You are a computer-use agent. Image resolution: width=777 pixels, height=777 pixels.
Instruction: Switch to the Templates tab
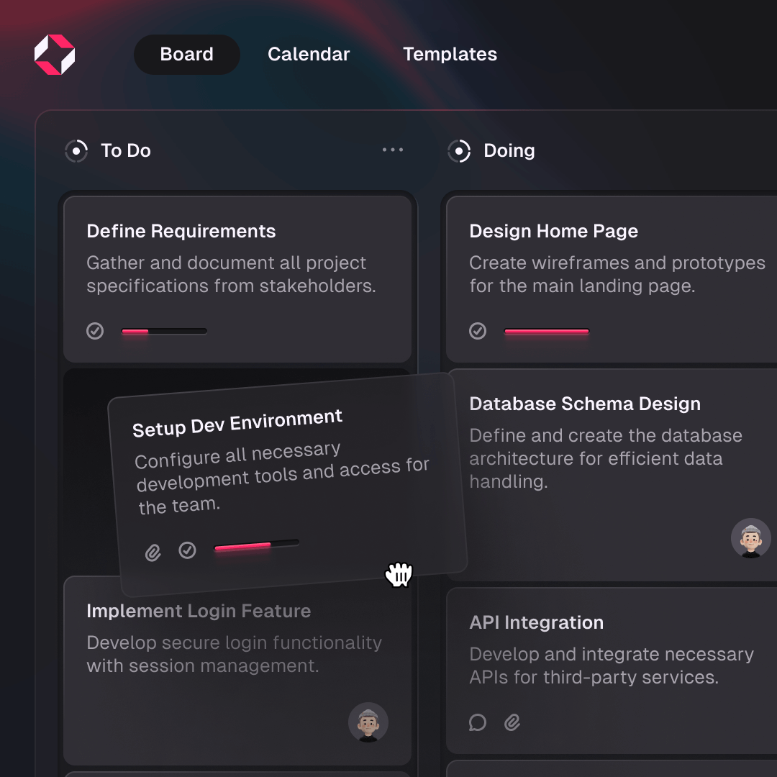pyautogui.click(x=450, y=54)
